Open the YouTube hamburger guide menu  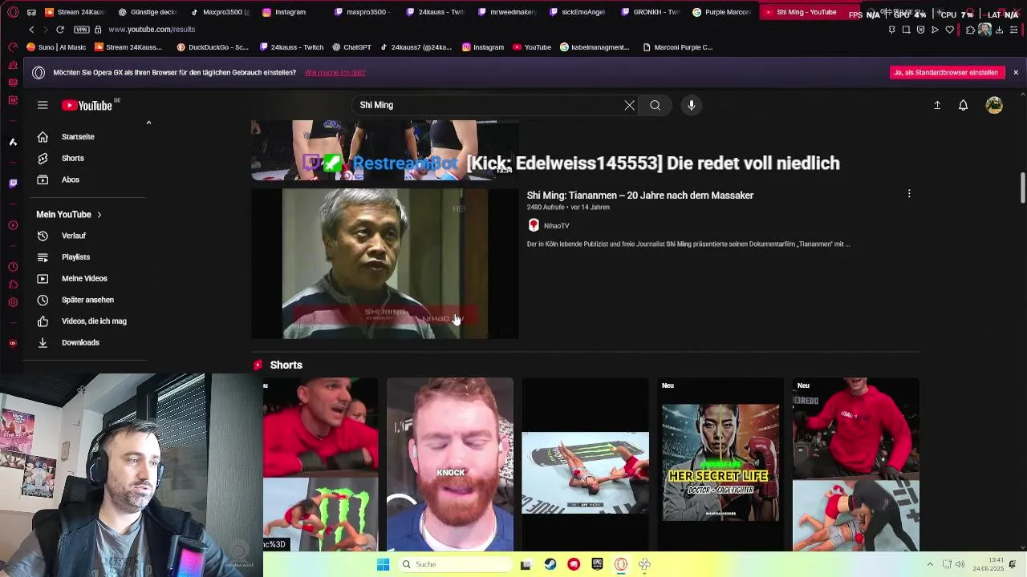click(43, 105)
